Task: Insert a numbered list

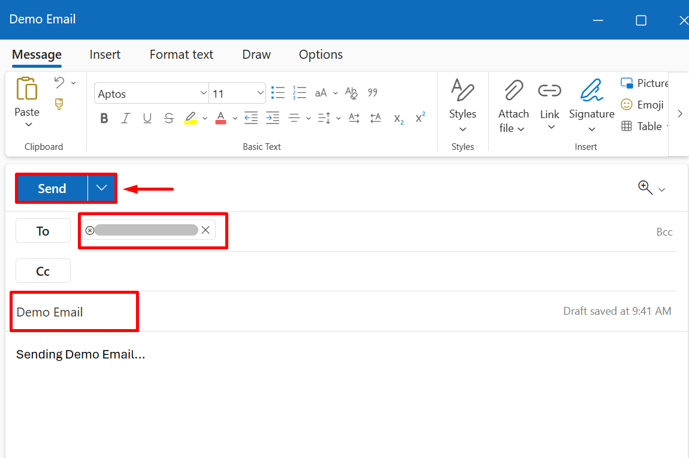Action: (300, 93)
